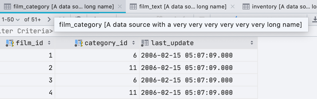Select the category_id cell with value 6 in the first row
Screen dimensions: 317x99
pyautogui.click(x=97, y=55)
